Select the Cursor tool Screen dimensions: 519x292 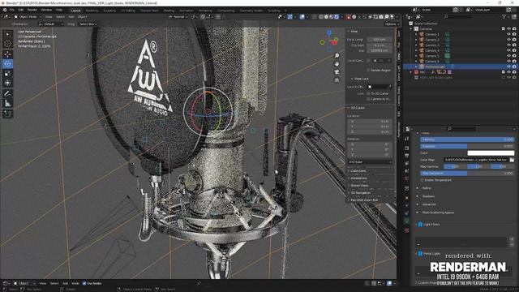tap(7, 44)
